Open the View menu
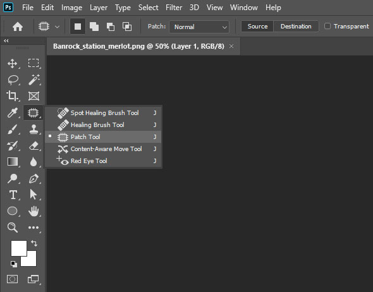The width and height of the screenshot is (373, 292). click(214, 8)
